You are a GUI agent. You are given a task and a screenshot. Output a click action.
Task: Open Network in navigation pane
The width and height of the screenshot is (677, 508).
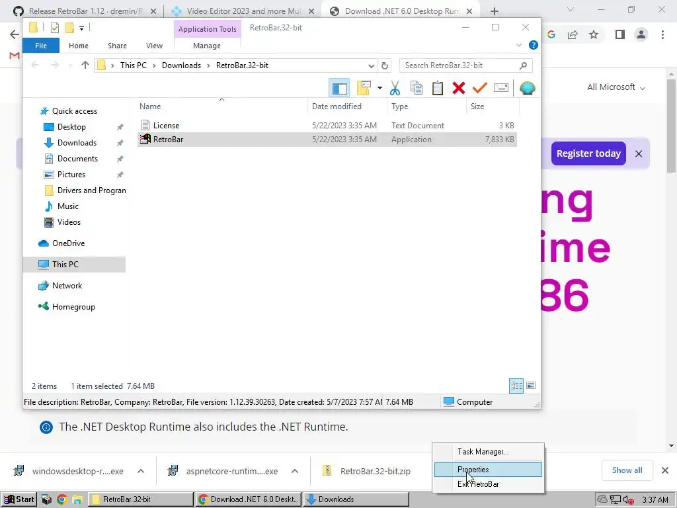(x=67, y=286)
